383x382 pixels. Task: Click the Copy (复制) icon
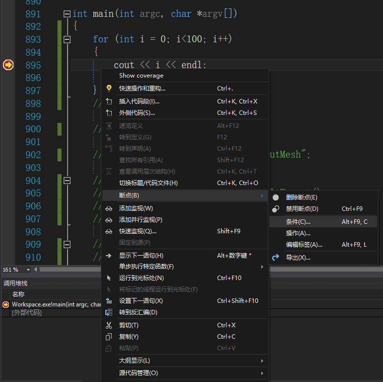coord(109,337)
